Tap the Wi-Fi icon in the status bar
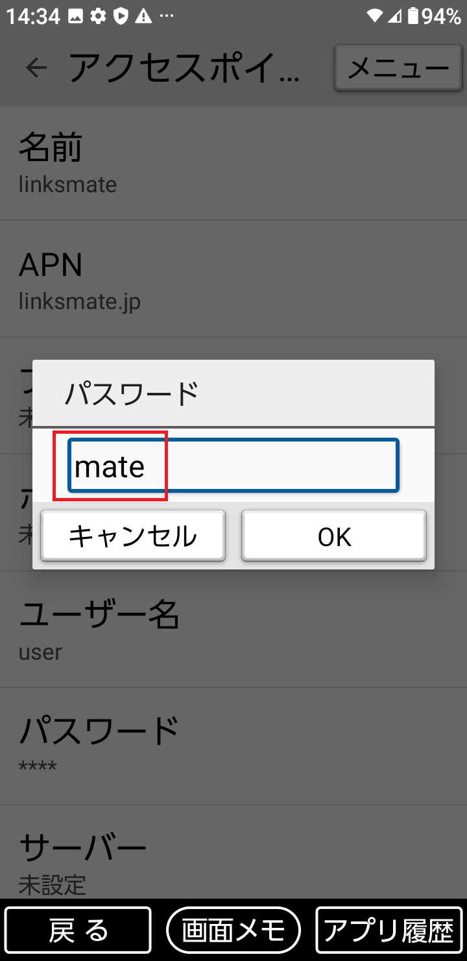The height and width of the screenshot is (961, 467). [x=374, y=16]
